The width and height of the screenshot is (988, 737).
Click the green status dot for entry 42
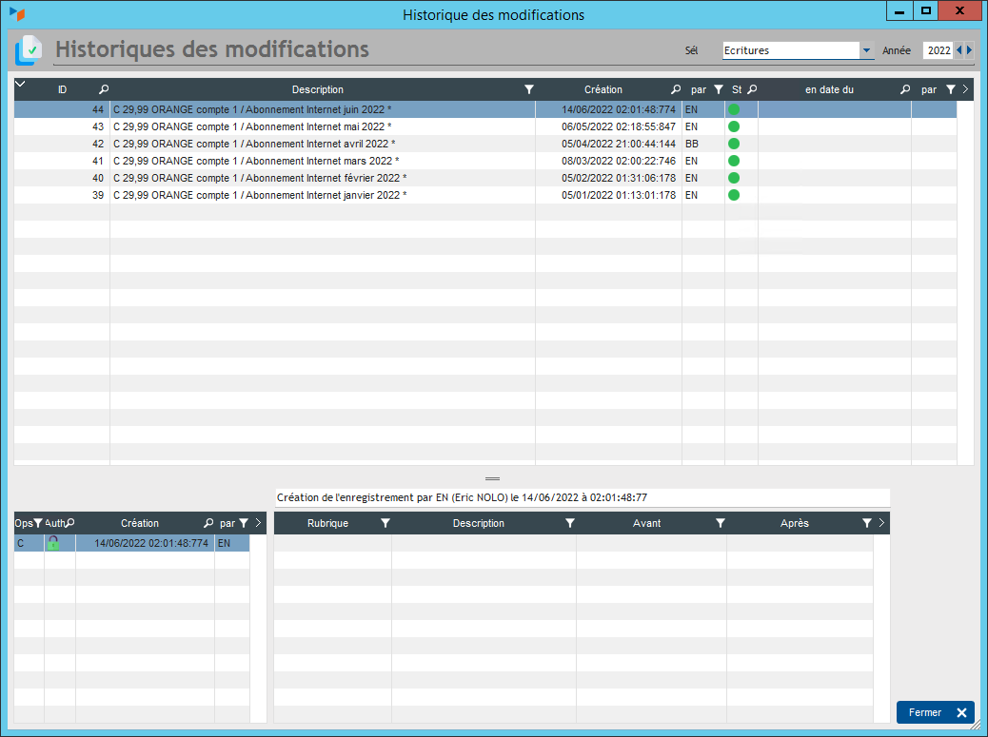tap(734, 144)
